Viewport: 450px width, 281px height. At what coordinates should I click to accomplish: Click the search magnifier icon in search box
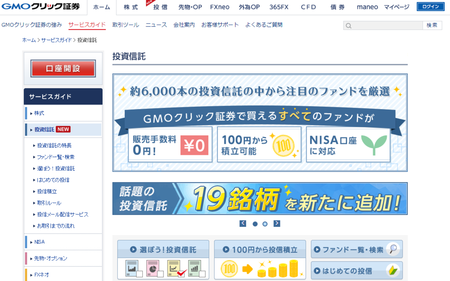click(348, 26)
